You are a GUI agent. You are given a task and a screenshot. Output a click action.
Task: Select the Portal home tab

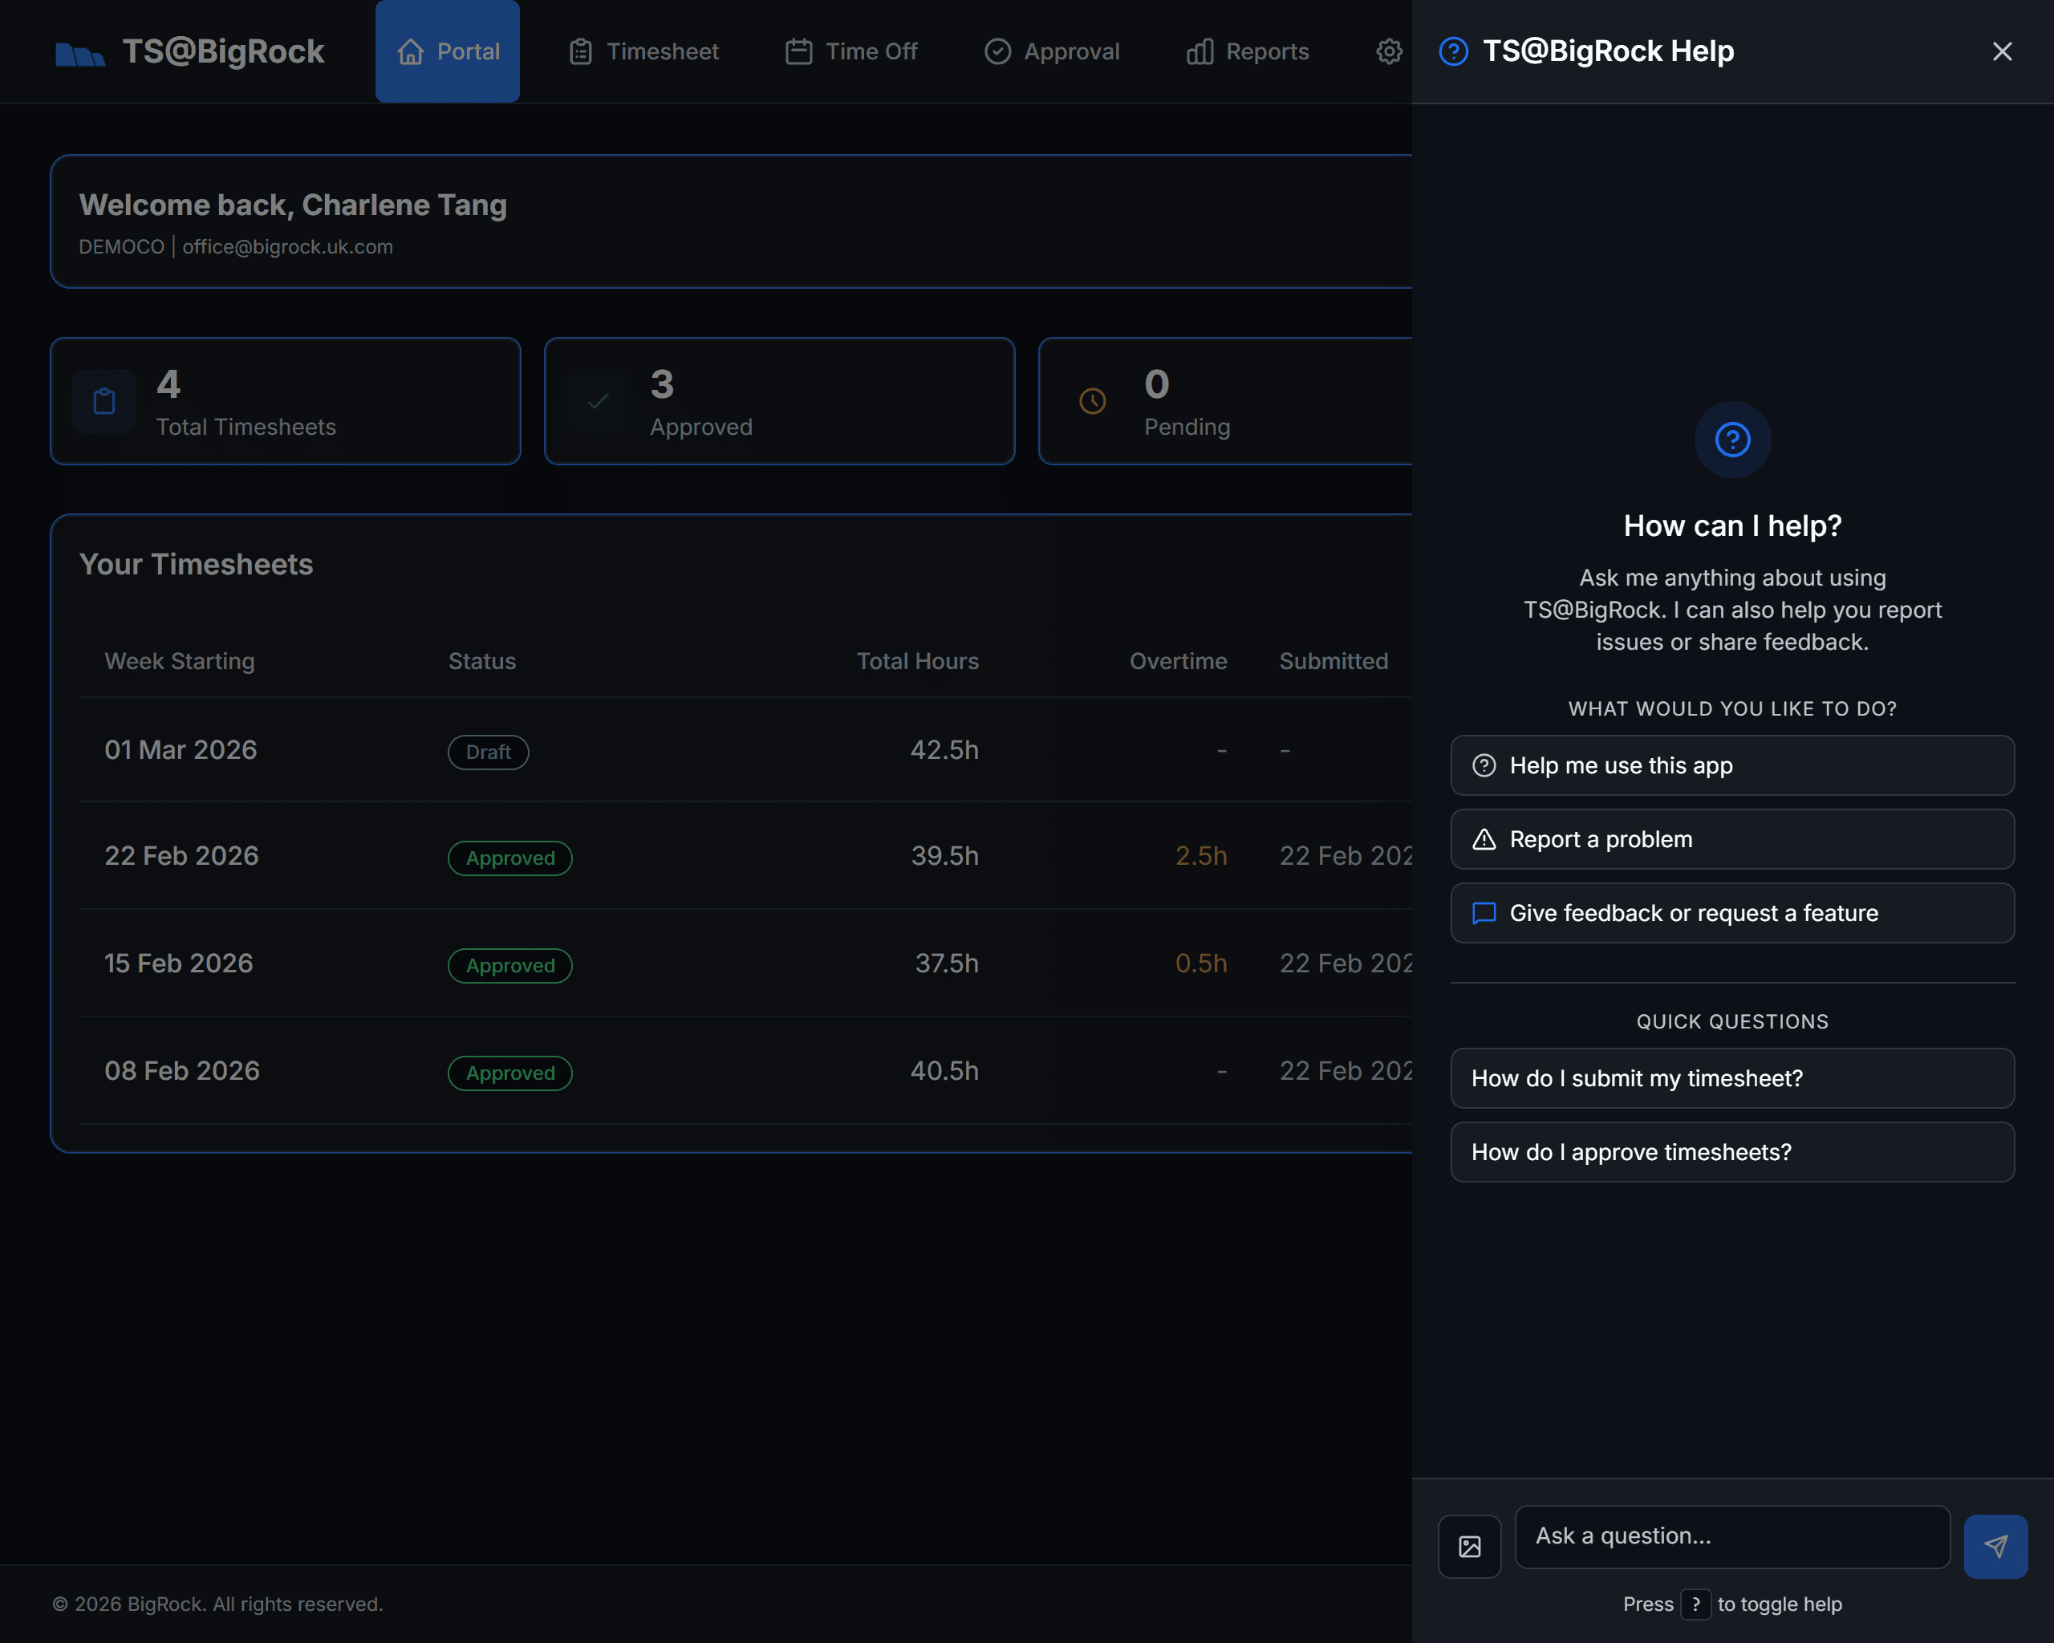click(448, 51)
